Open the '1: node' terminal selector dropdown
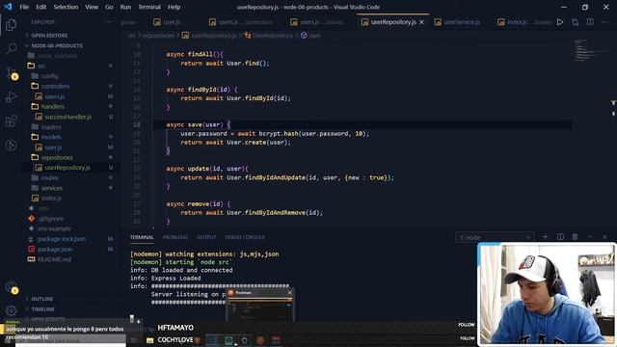The image size is (617, 347). click(495, 237)
